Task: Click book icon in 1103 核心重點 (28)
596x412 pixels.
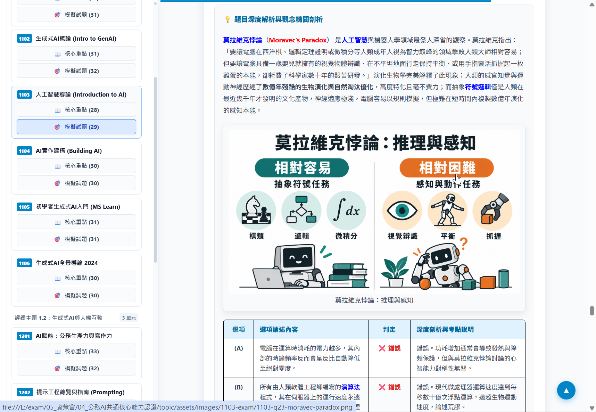Action: point(58,110)
